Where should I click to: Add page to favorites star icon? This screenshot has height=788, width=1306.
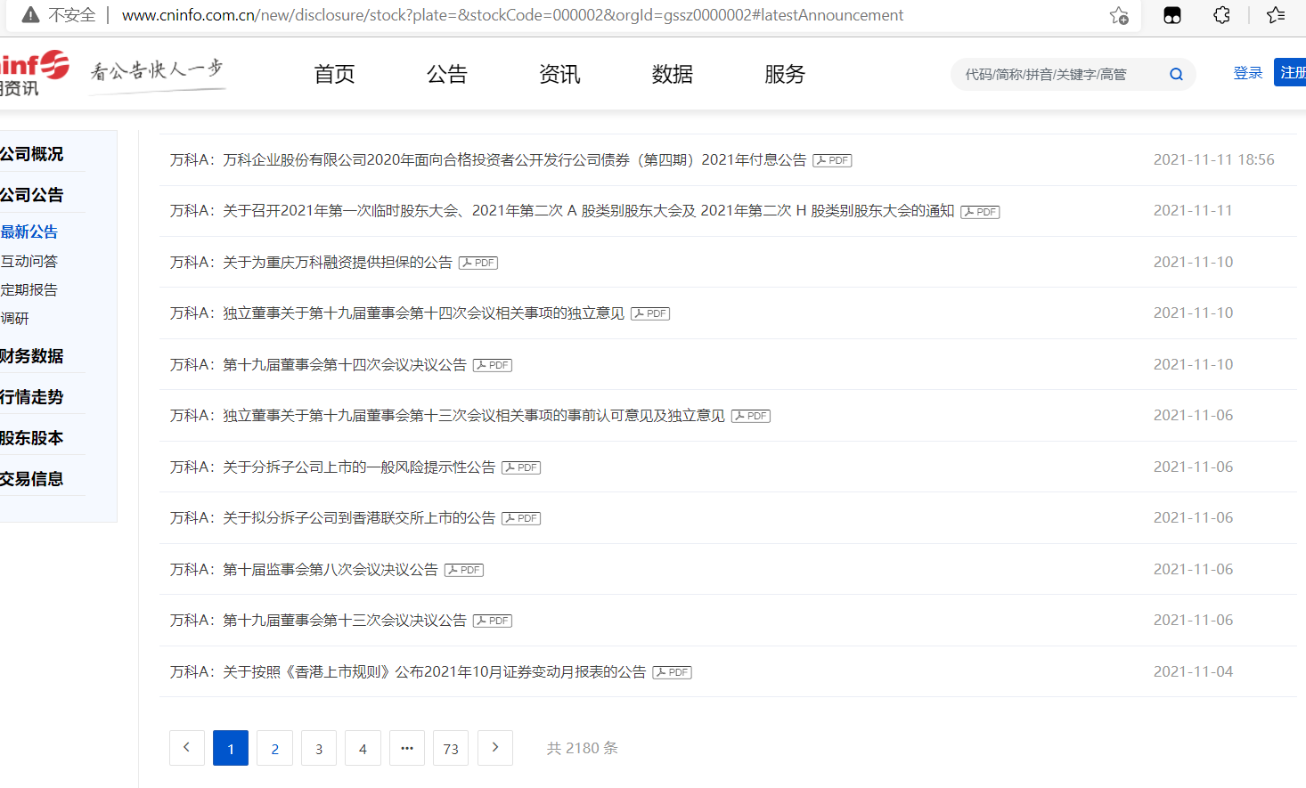(1119, 15)
